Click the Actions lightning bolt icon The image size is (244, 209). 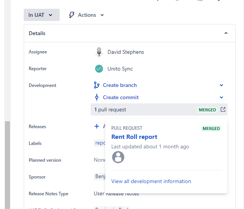click(72, 15)
